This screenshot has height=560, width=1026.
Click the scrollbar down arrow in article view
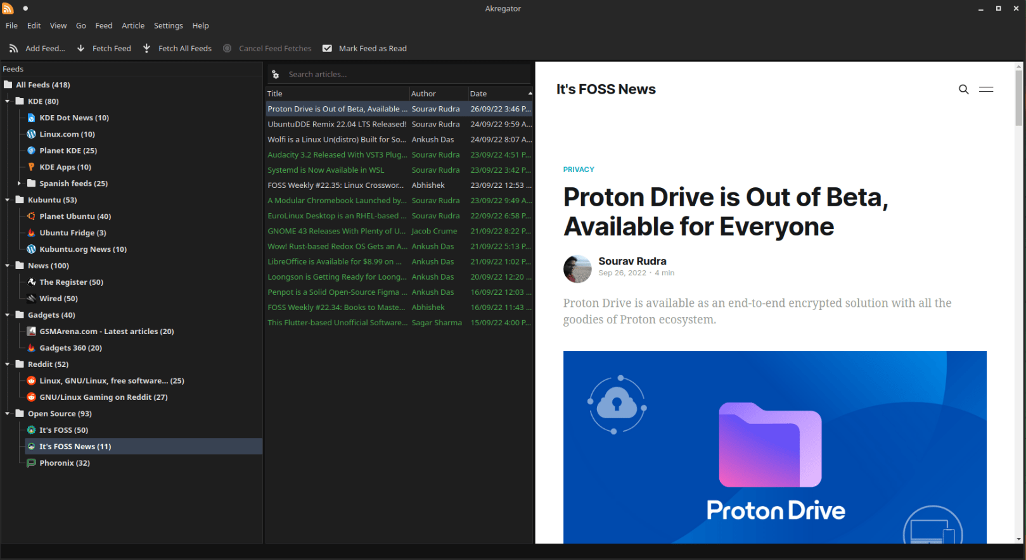(1019, 539)
